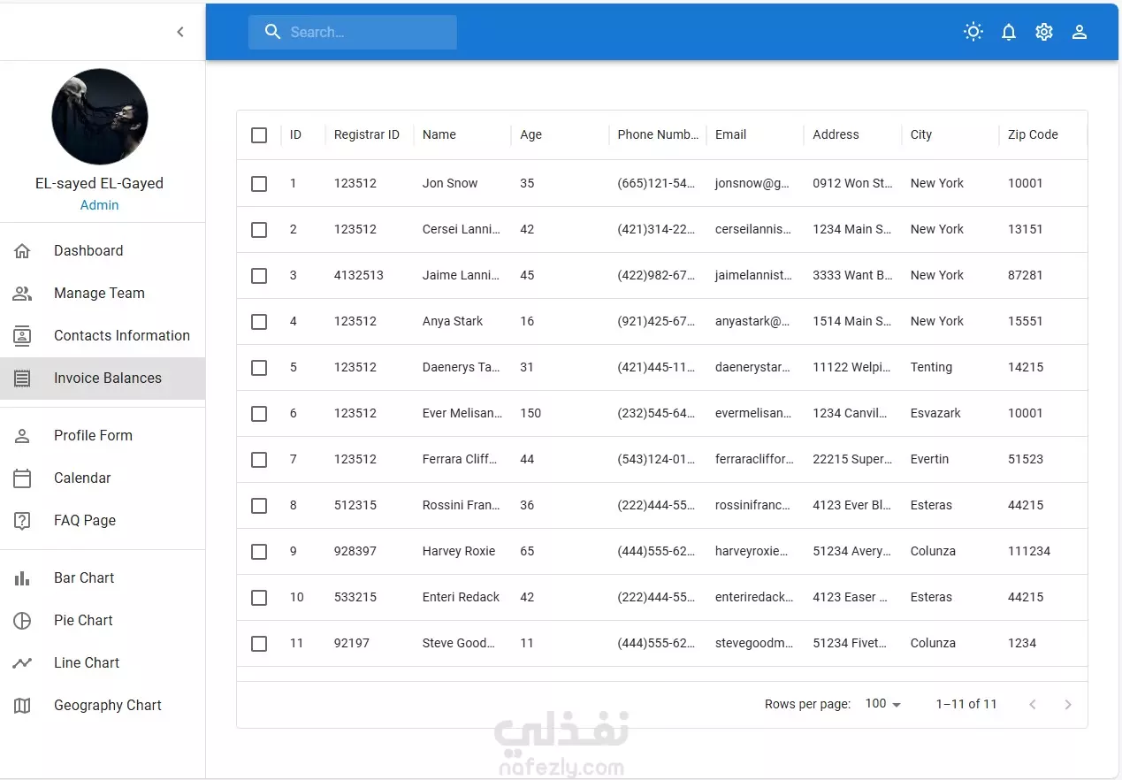Go to next page arrow
This screenshot has height=780, width=1122.
point(1068,705)
